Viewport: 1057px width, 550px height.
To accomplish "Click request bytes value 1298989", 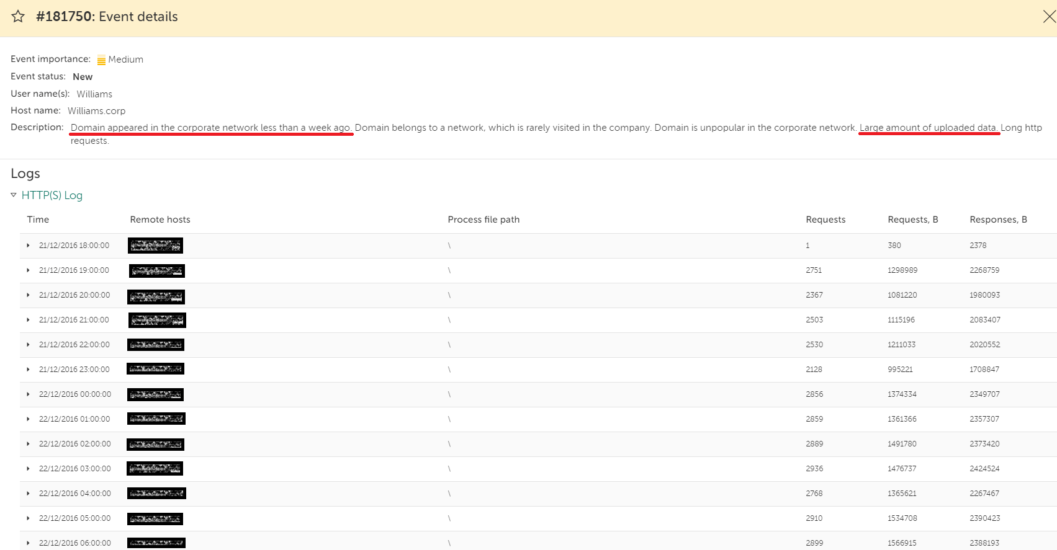I will (x=902, y=270).
